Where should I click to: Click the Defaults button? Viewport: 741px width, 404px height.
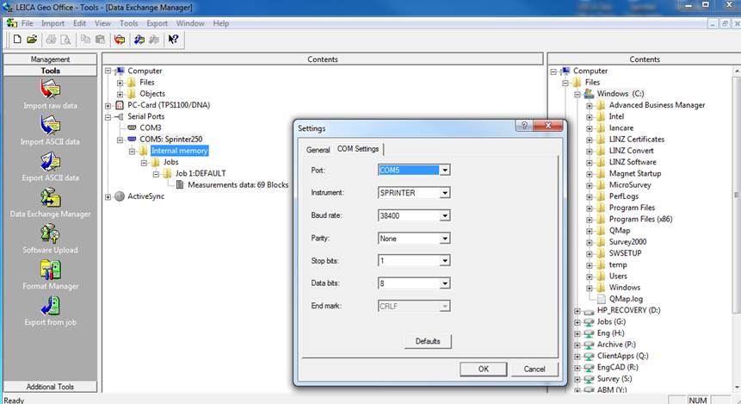point(428,341)
